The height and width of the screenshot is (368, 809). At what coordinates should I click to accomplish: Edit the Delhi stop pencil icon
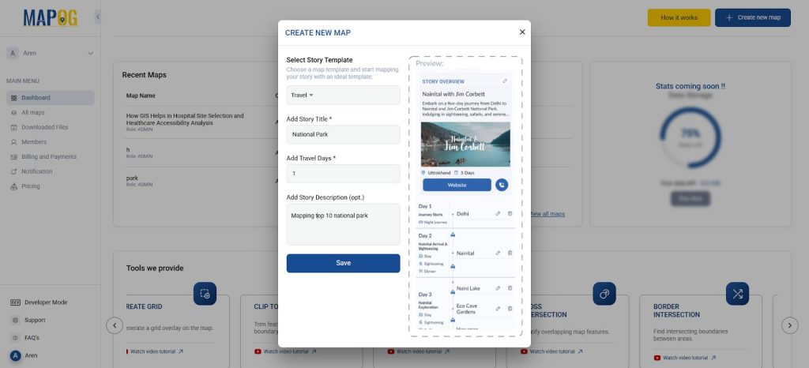(x=498, y=213)
